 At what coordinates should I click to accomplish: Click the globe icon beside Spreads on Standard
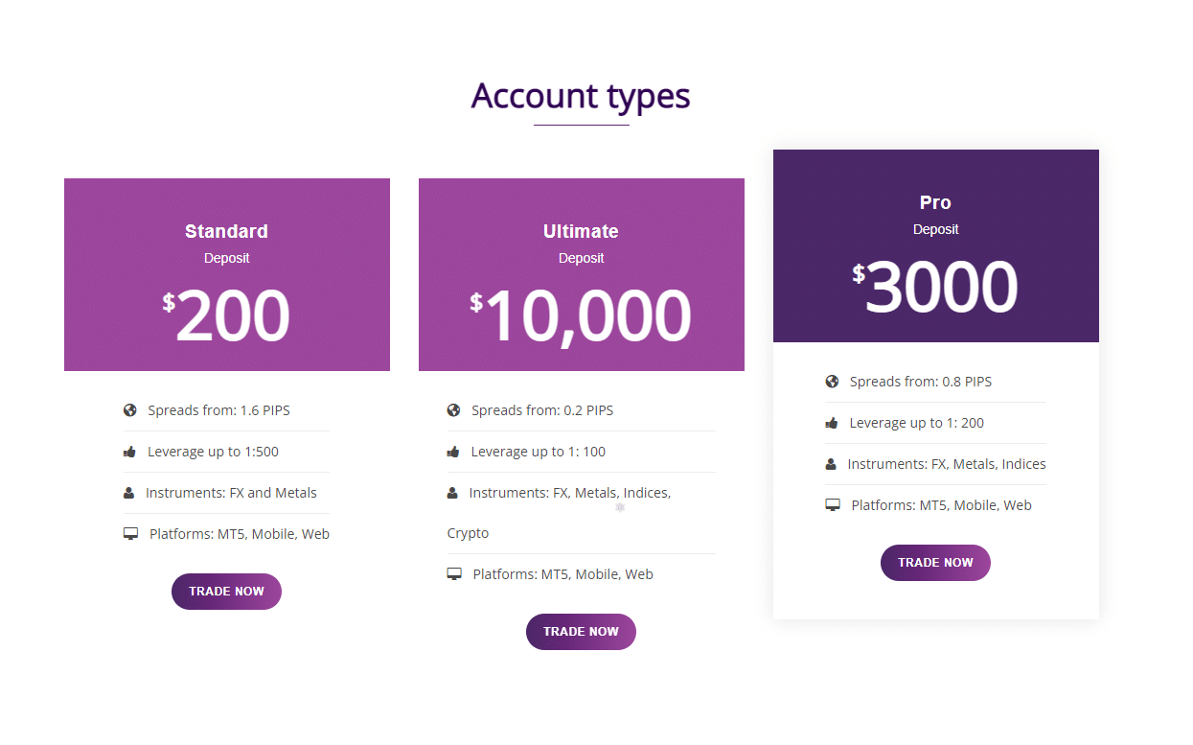point(129,409)
